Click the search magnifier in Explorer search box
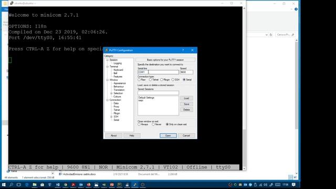 pyautogui.click(x=293, y=35)
